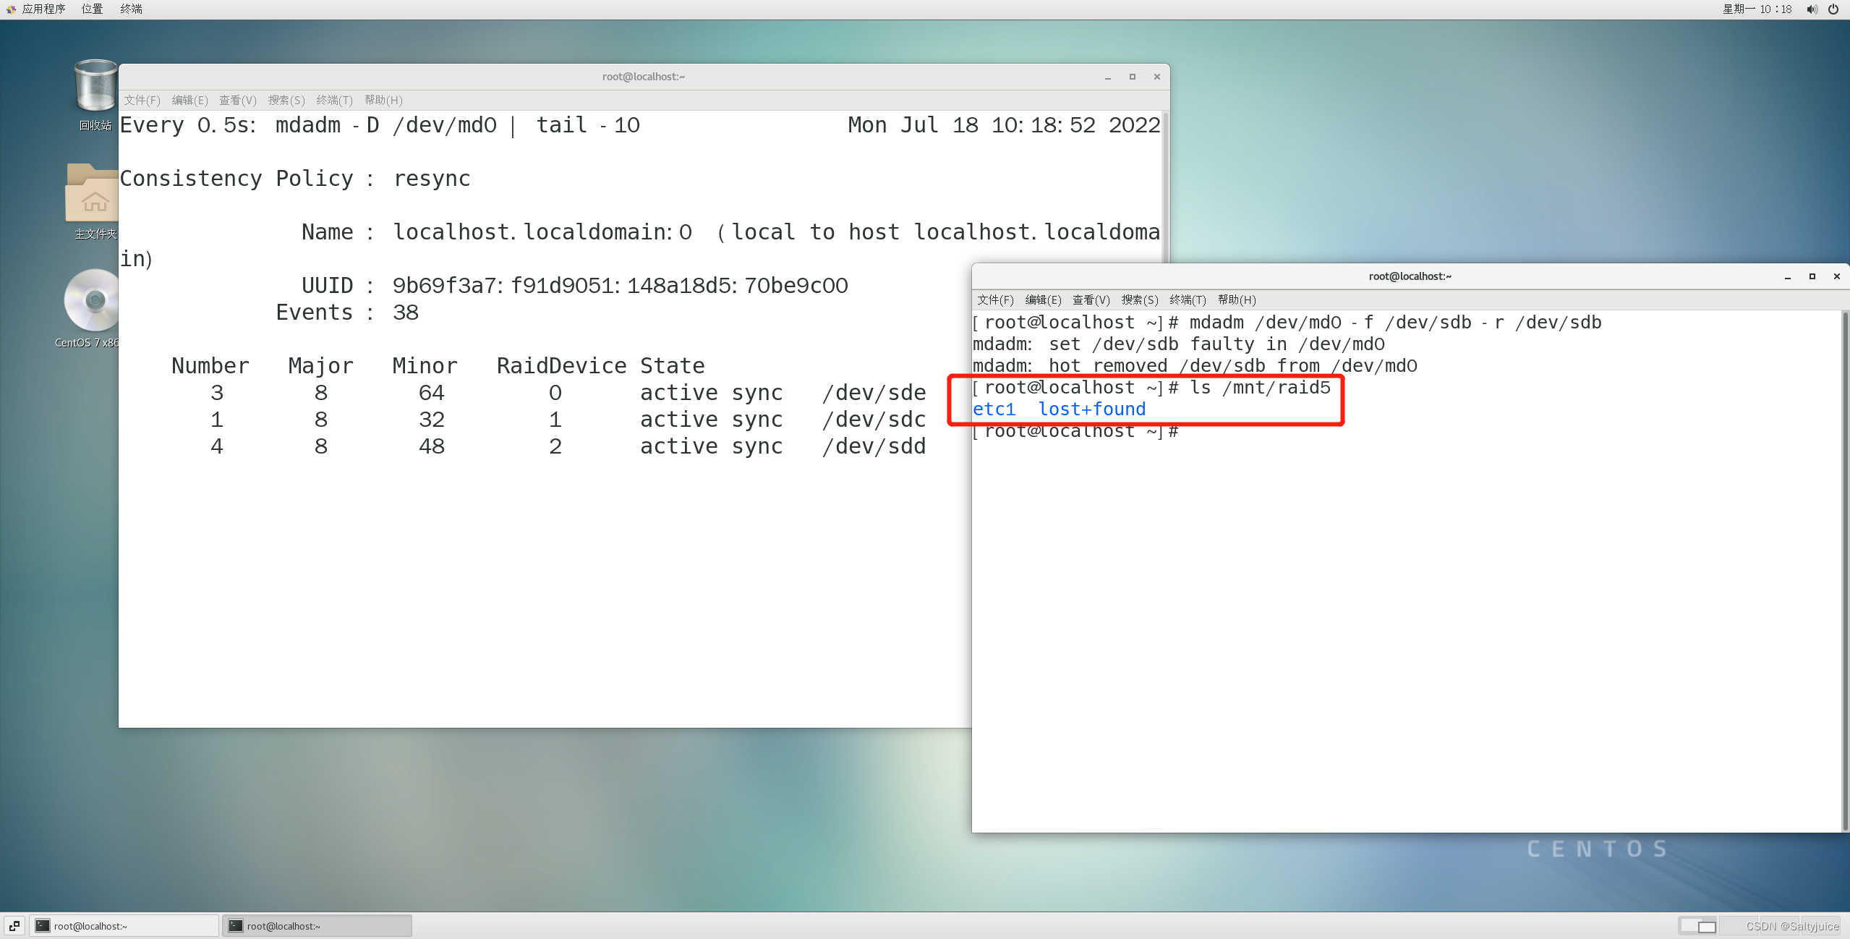Click the last empty prompt in front terminal
The width and height of the screenshot is (1850, 939).
point(1075,432)
